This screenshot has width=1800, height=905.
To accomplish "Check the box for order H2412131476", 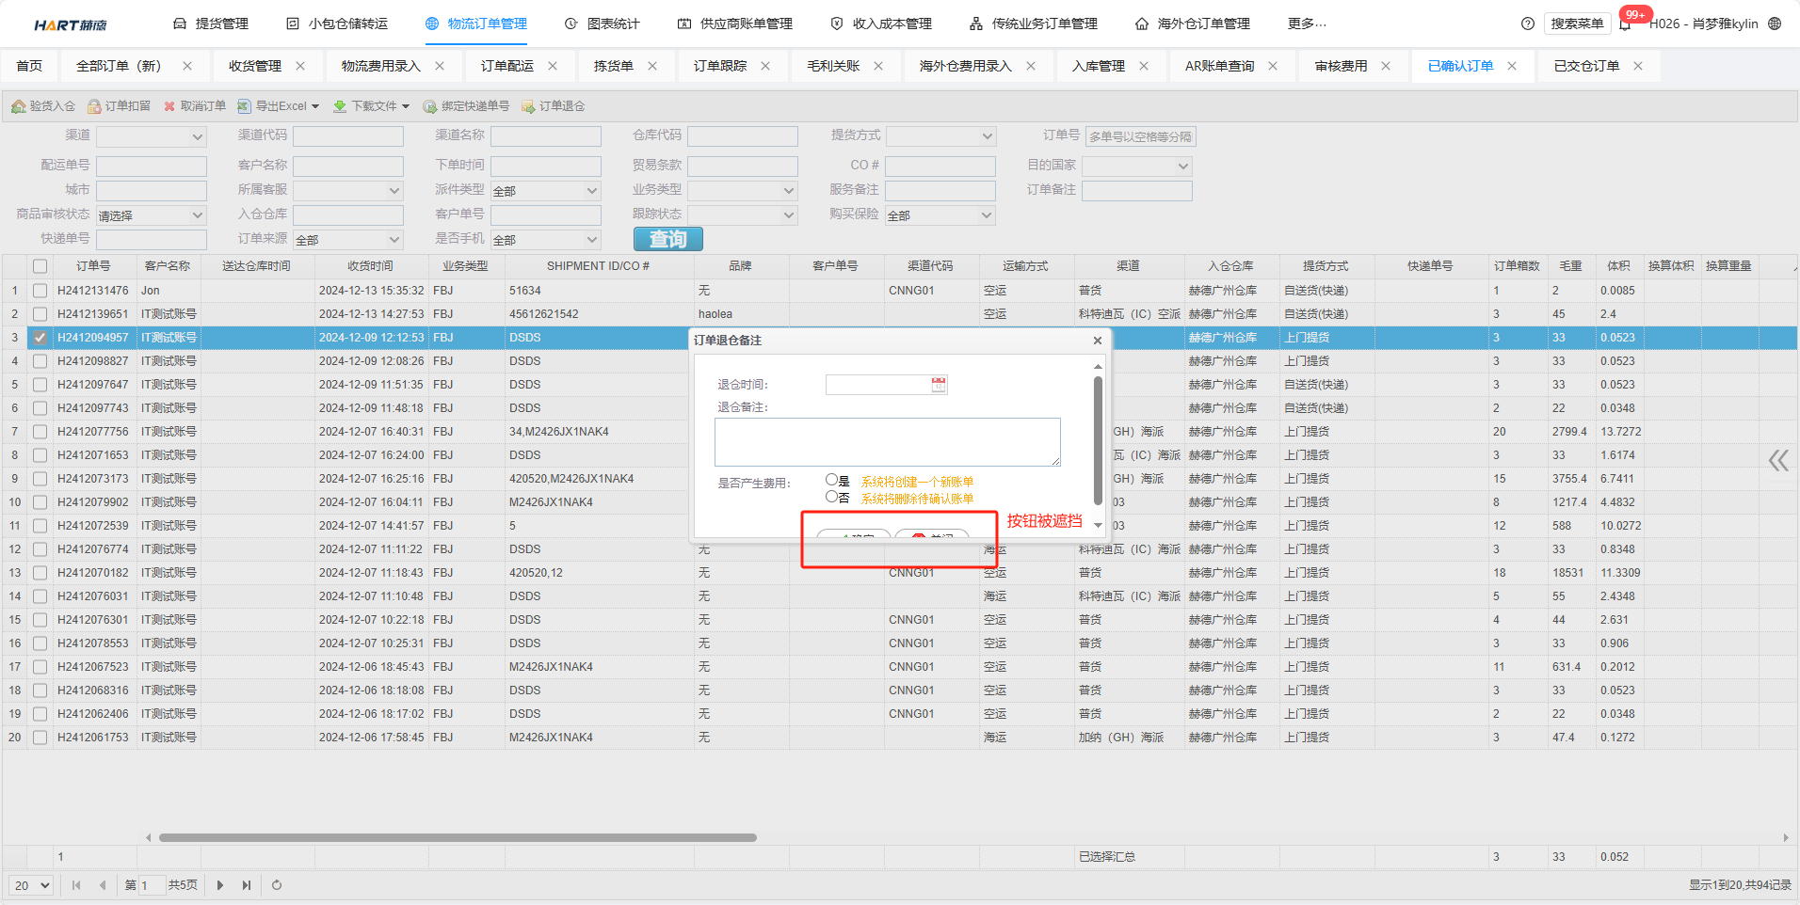I will pos(40,291).
